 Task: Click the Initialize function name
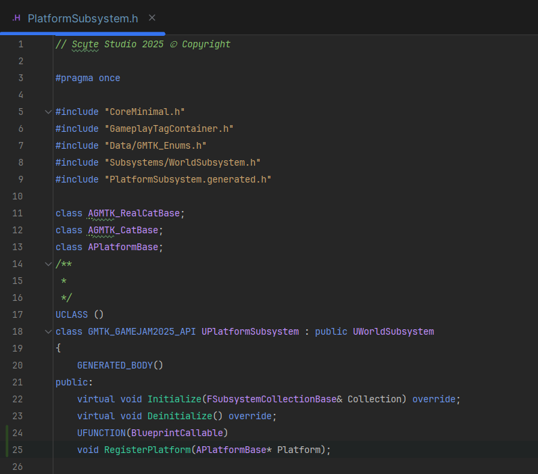click(x=174, y=399)
